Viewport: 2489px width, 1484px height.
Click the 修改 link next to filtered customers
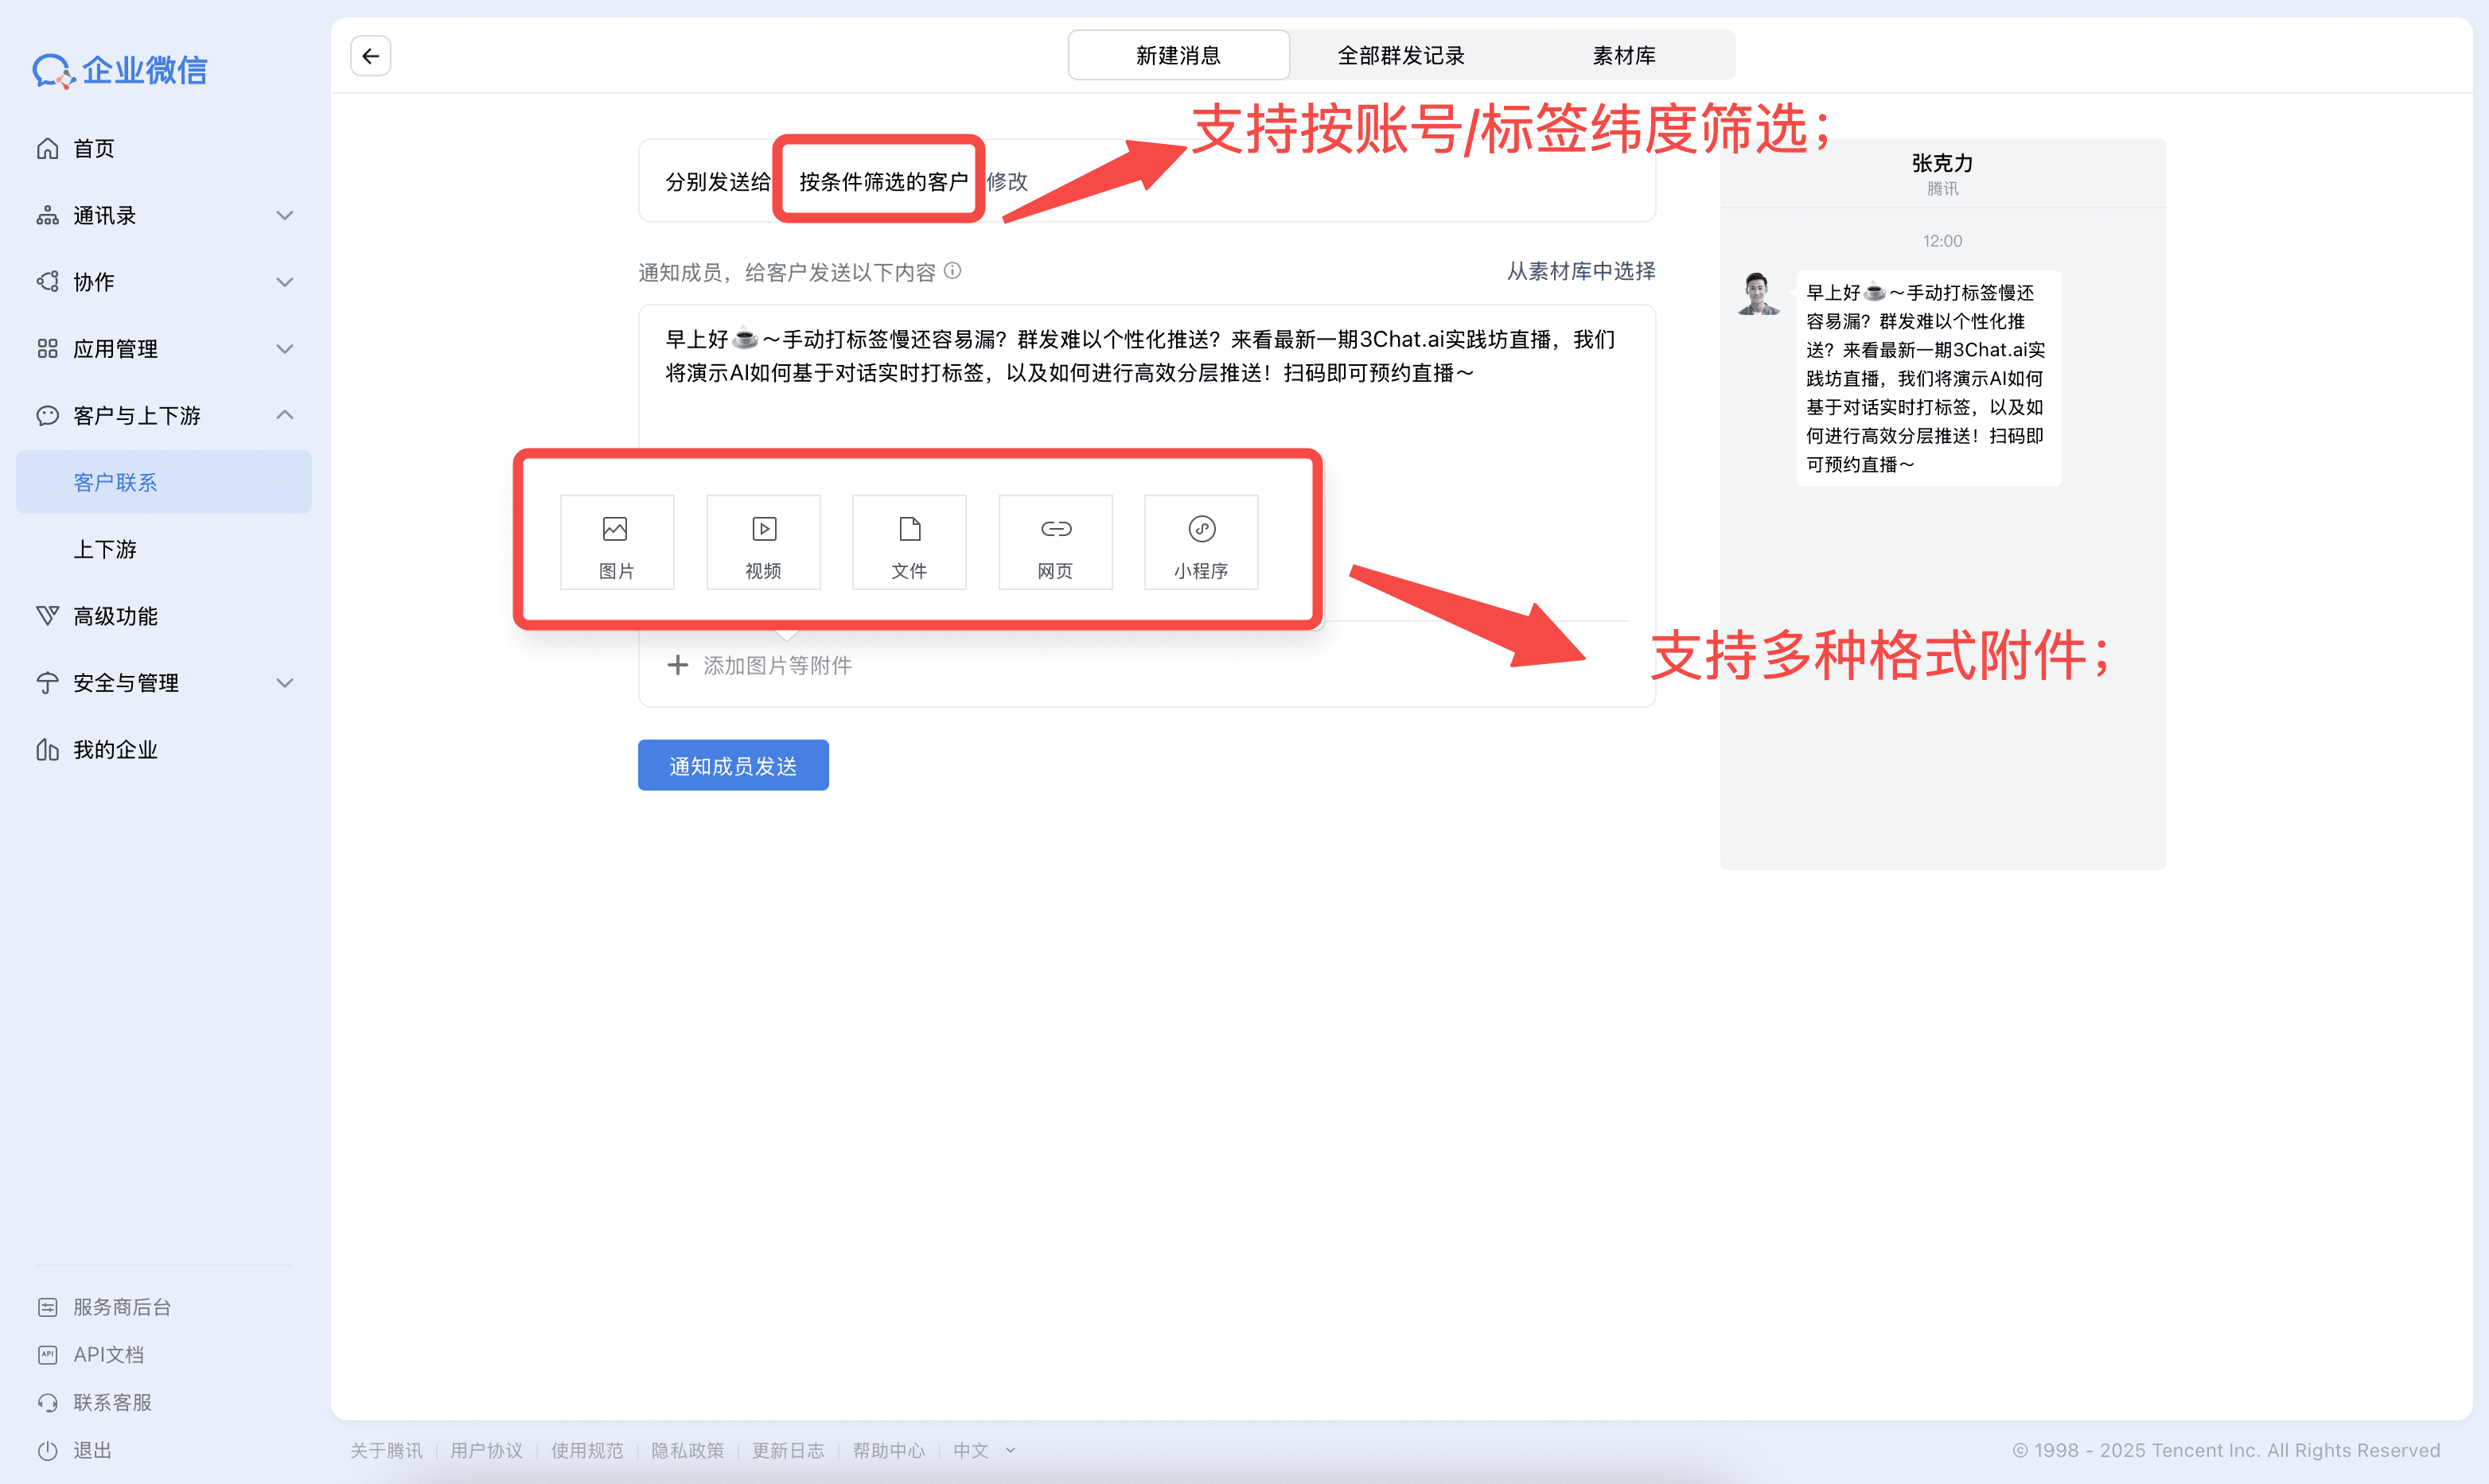click(x=1007, y=182)
